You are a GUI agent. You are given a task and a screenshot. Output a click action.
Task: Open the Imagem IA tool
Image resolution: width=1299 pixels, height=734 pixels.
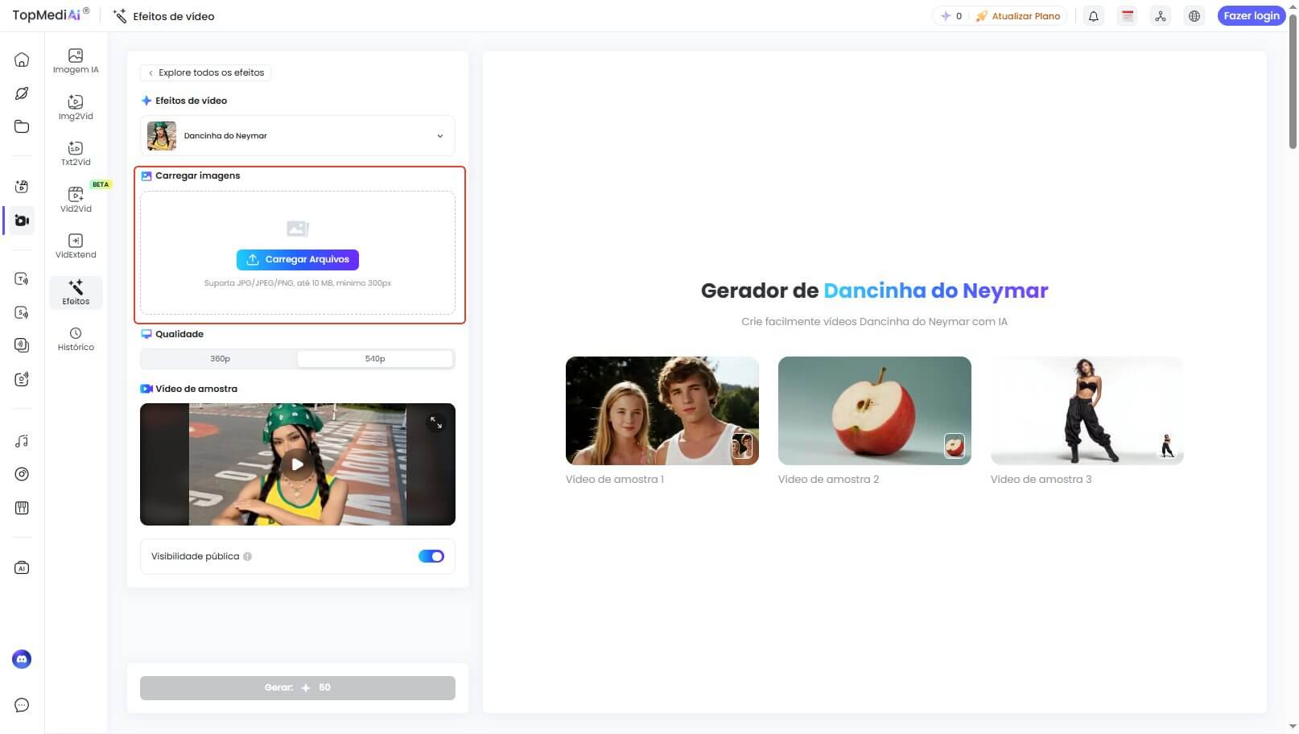click(75, 60)
